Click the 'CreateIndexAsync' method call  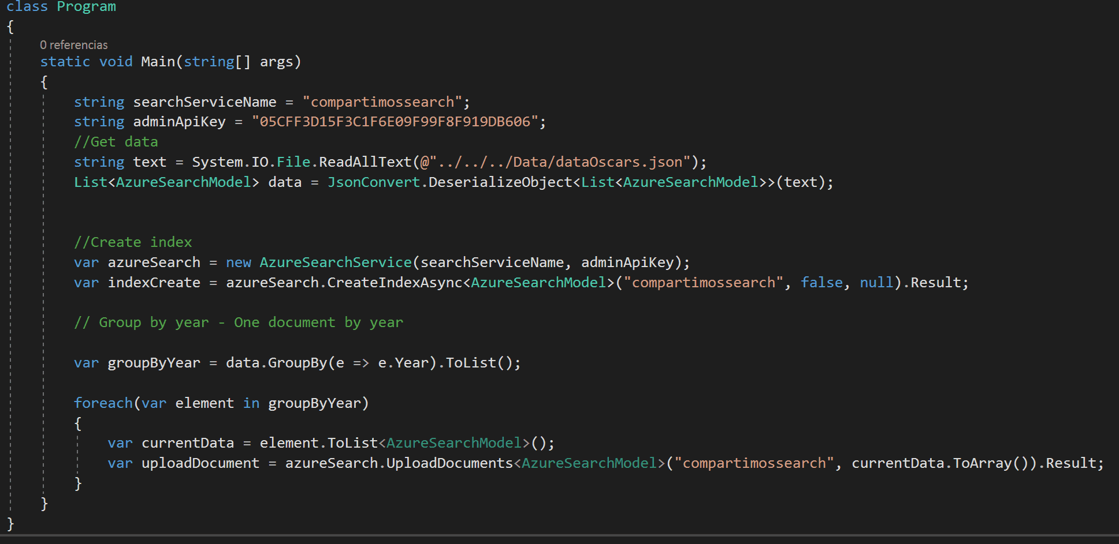395,283
